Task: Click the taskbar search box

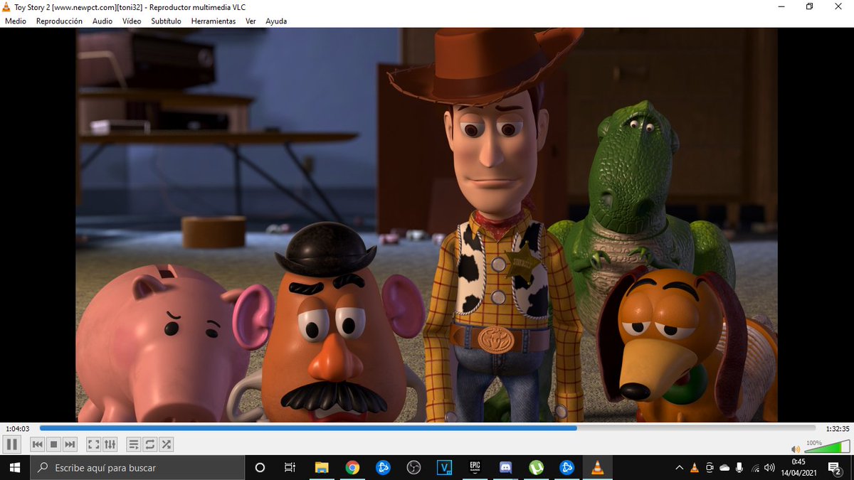Action: [x=138, y=467]
